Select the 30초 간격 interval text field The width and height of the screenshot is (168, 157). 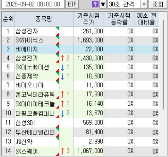(x=124, y=4)
